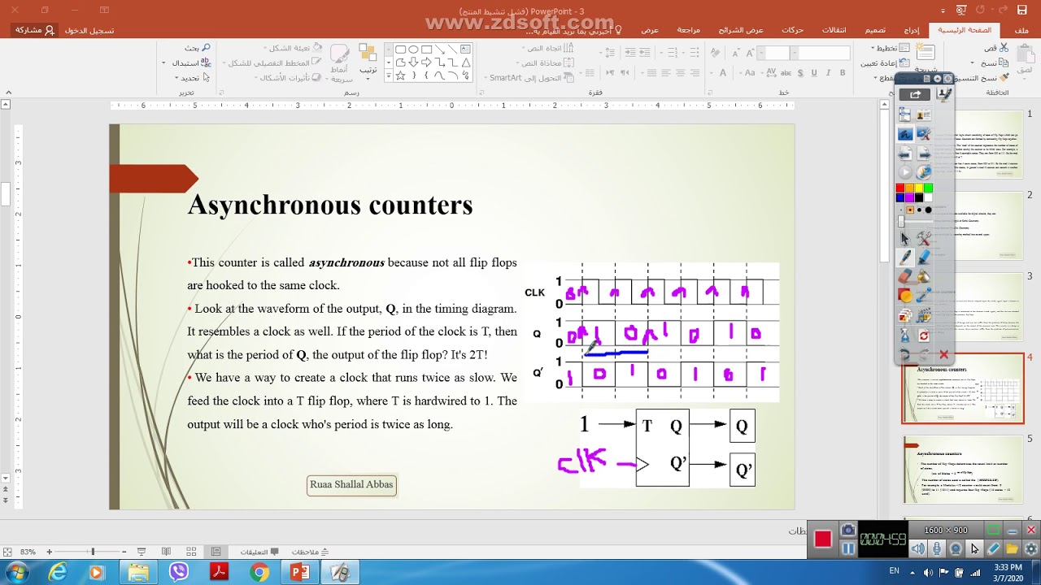Click the spray bottle clear icon
Viewport: 1041px width, 585px height.
point(904,335)
